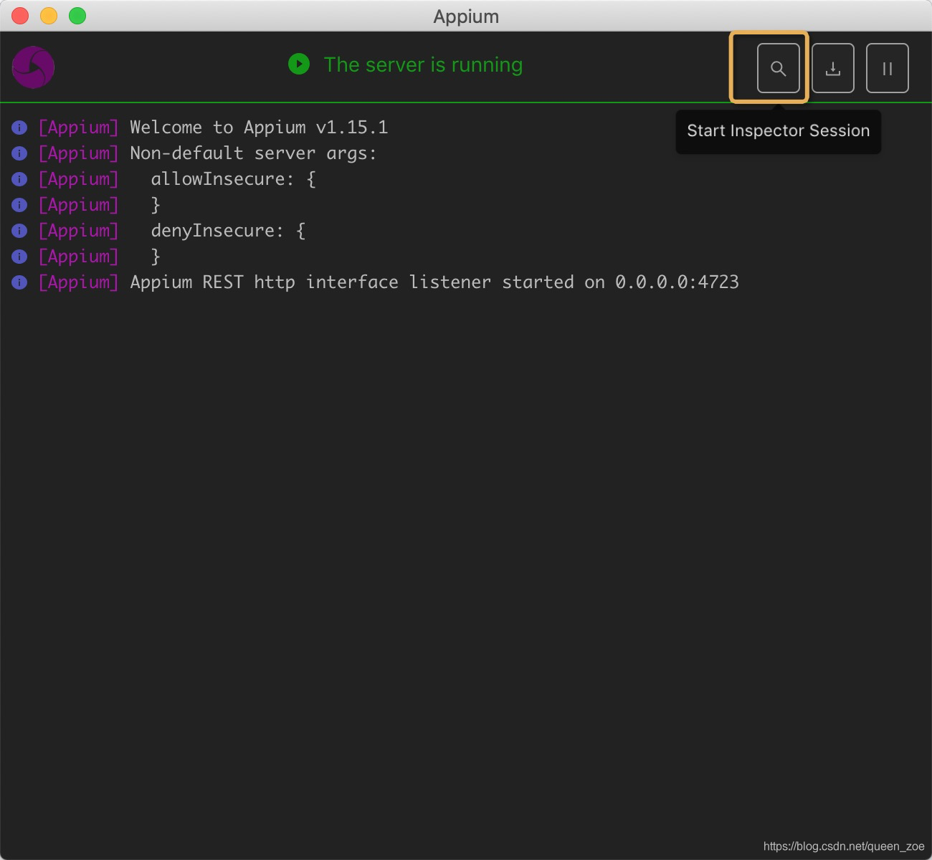
Task: Select the 'listener started on 0.0.0.0:4723' line
Action: (x=434, y=282)
